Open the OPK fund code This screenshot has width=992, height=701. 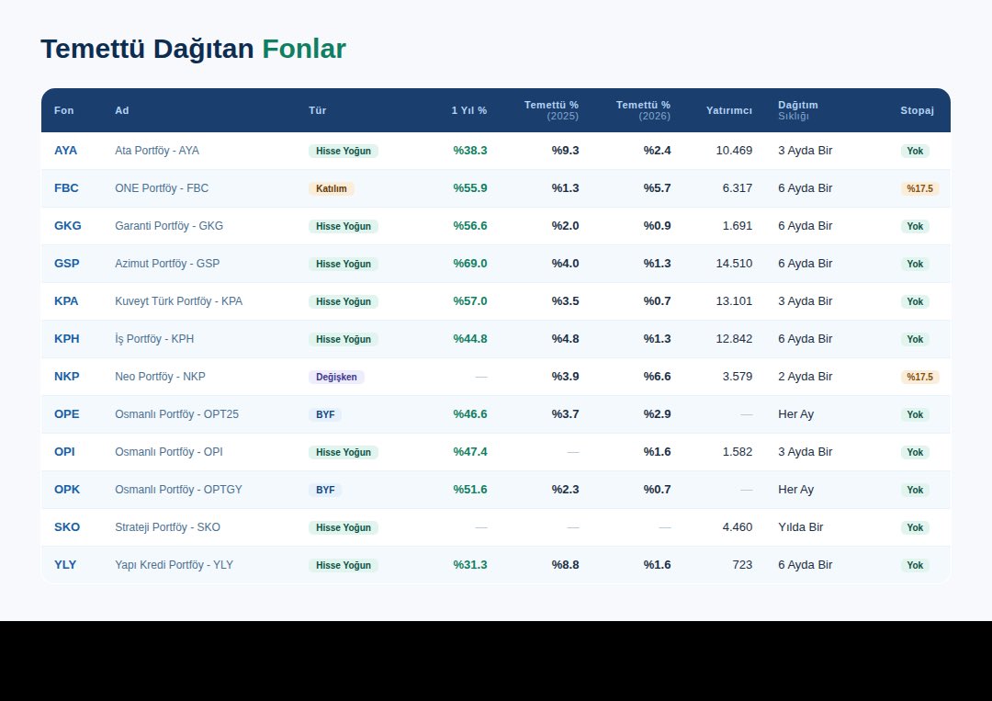point(67,489)
